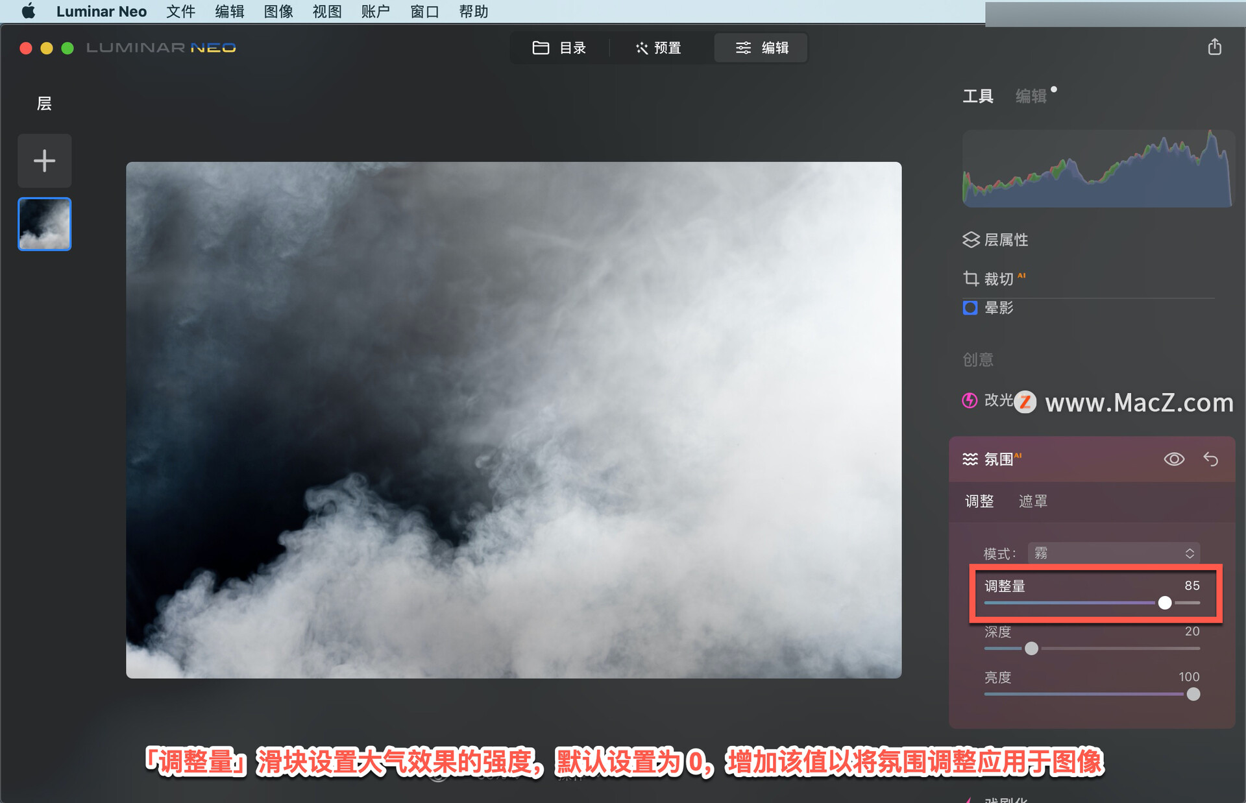Screen dimensions: 1246x803
Task: Toggle visibility eye icon in 氛围 panel
Action: (1173, 458)
